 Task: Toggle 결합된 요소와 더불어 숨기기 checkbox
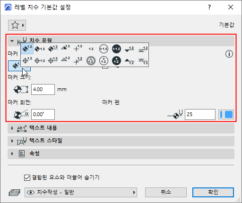[x=27, y=178]
